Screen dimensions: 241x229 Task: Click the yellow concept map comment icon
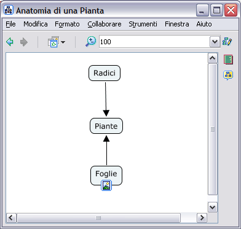click(228, 76)
